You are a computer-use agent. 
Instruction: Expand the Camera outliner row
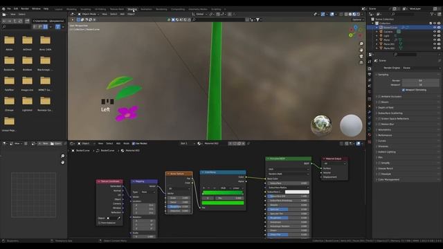[x=377, y=32]
